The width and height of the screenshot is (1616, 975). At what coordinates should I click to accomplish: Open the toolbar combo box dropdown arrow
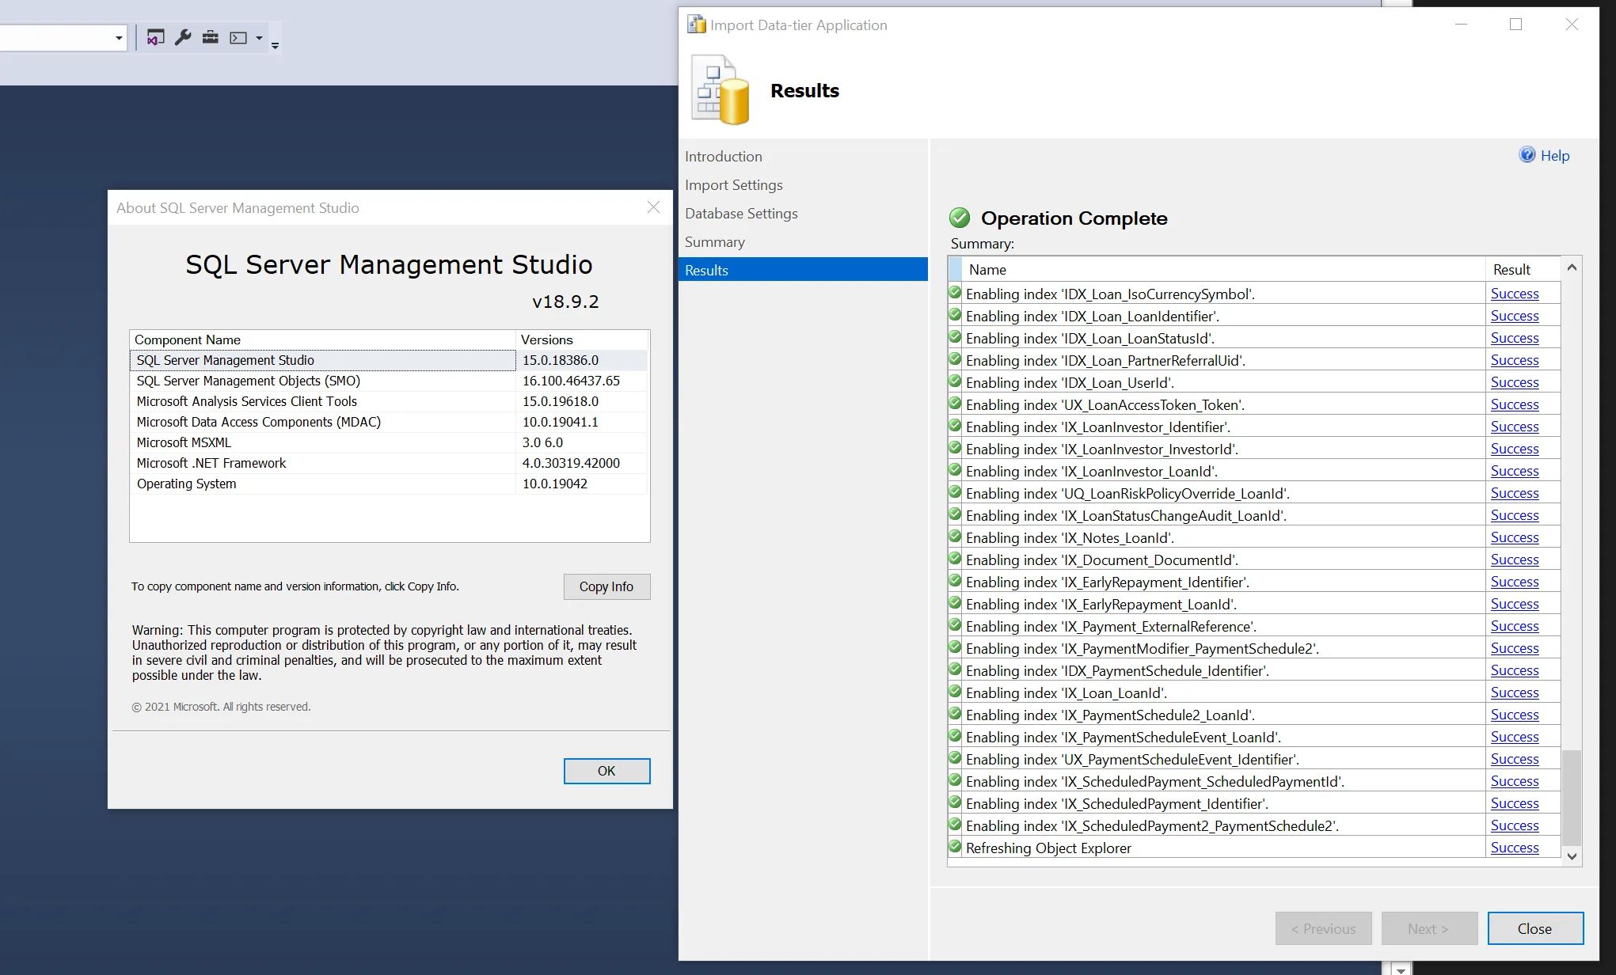(119, 37)
